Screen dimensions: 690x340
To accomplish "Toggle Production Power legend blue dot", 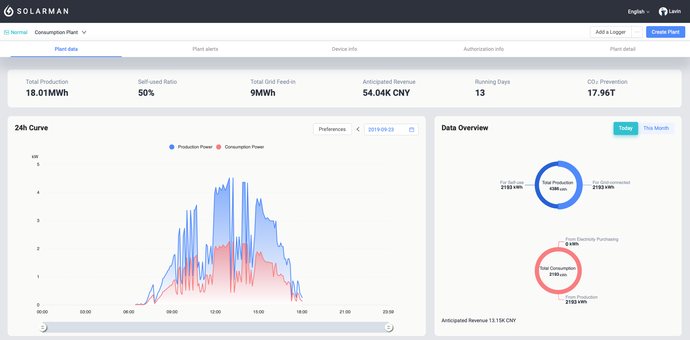I will (x=172, y=147).
